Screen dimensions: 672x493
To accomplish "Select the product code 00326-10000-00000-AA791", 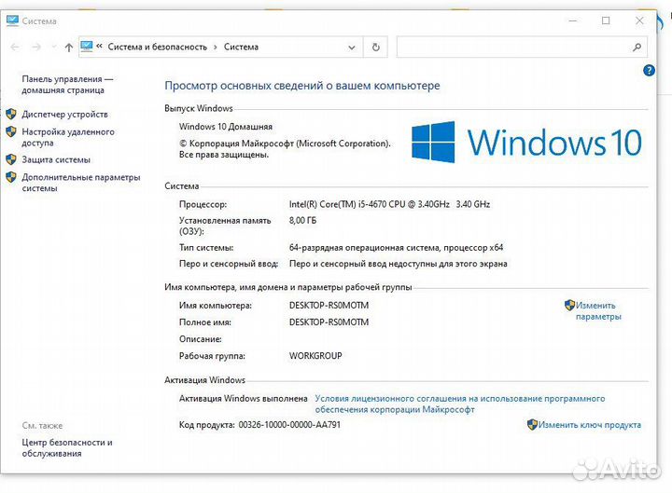I will 289,425.
